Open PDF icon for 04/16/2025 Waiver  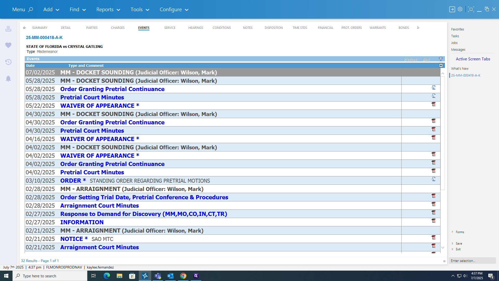(434, 137)
